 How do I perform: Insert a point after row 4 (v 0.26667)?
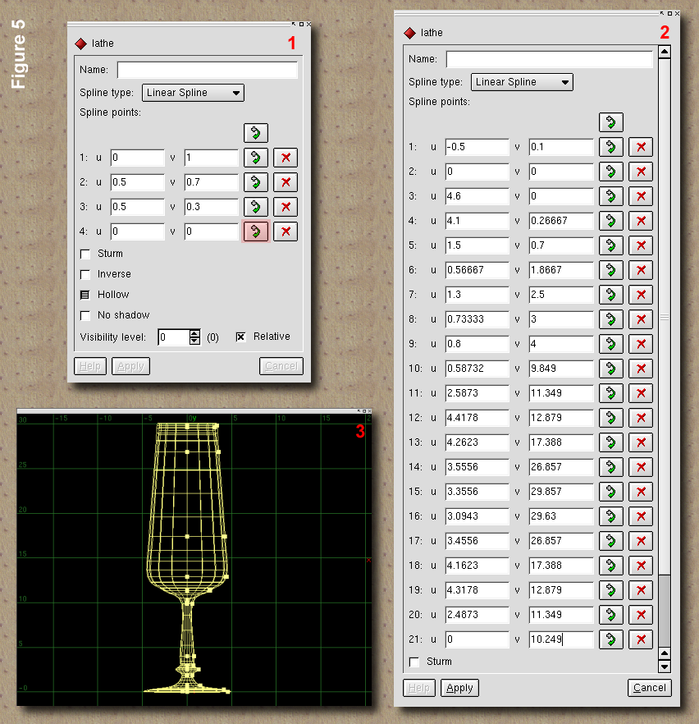611,221
